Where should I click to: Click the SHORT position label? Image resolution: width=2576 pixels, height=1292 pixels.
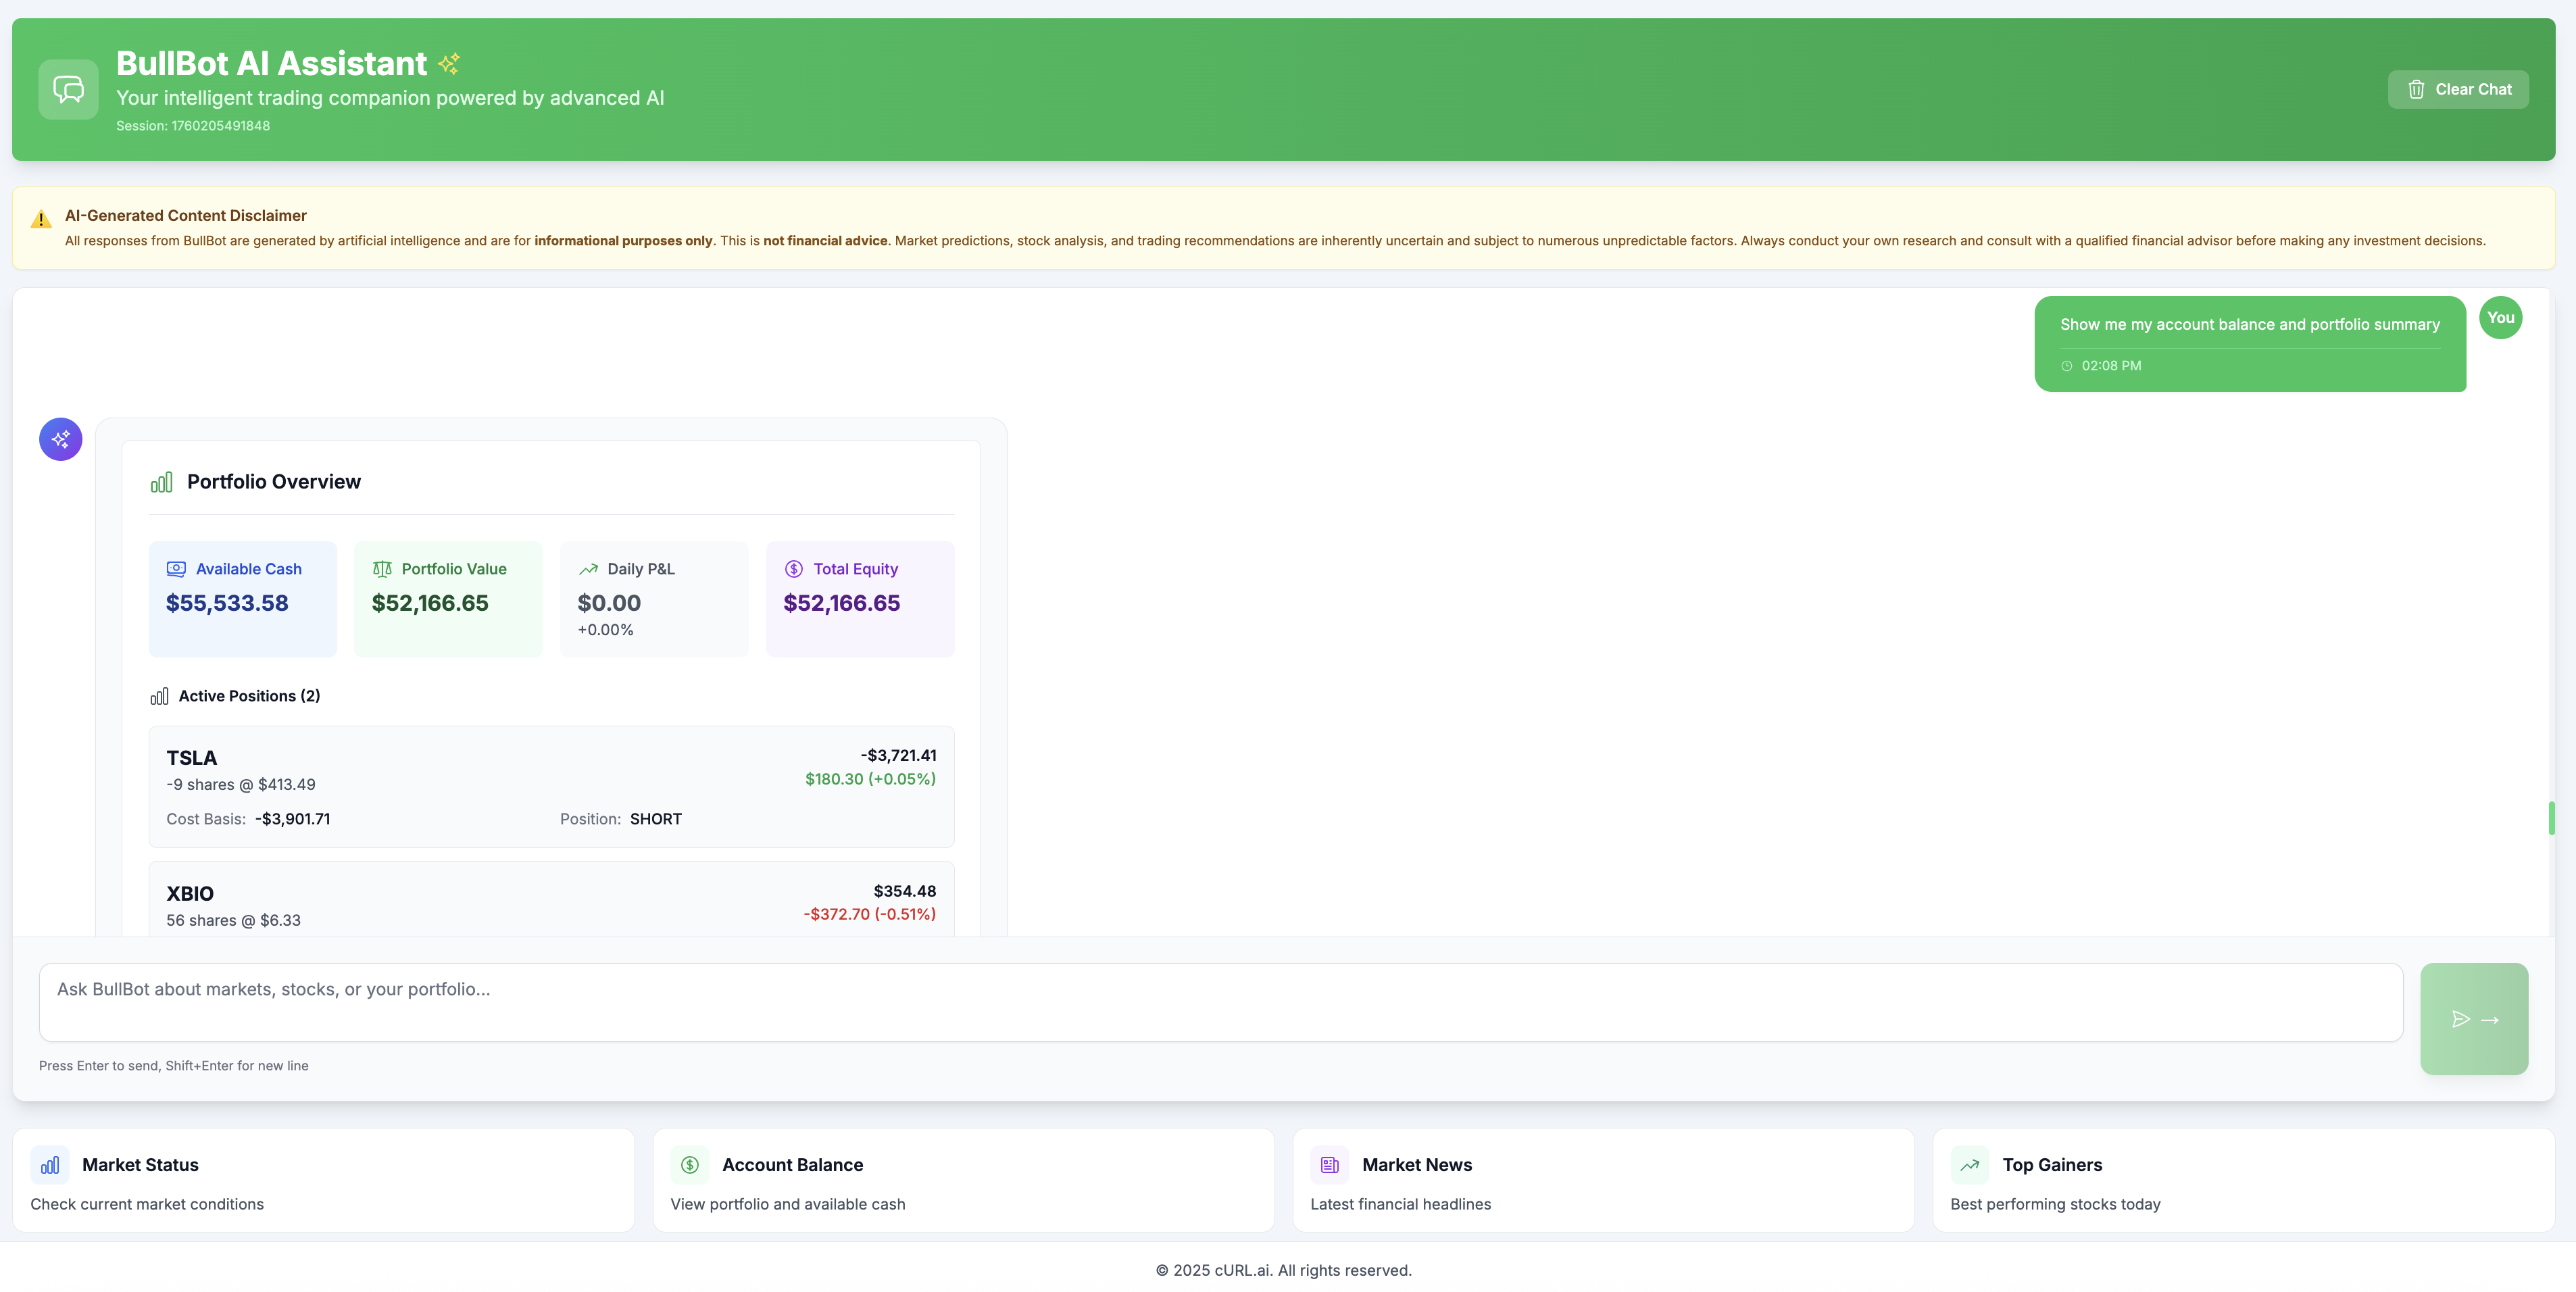(656, 819)
